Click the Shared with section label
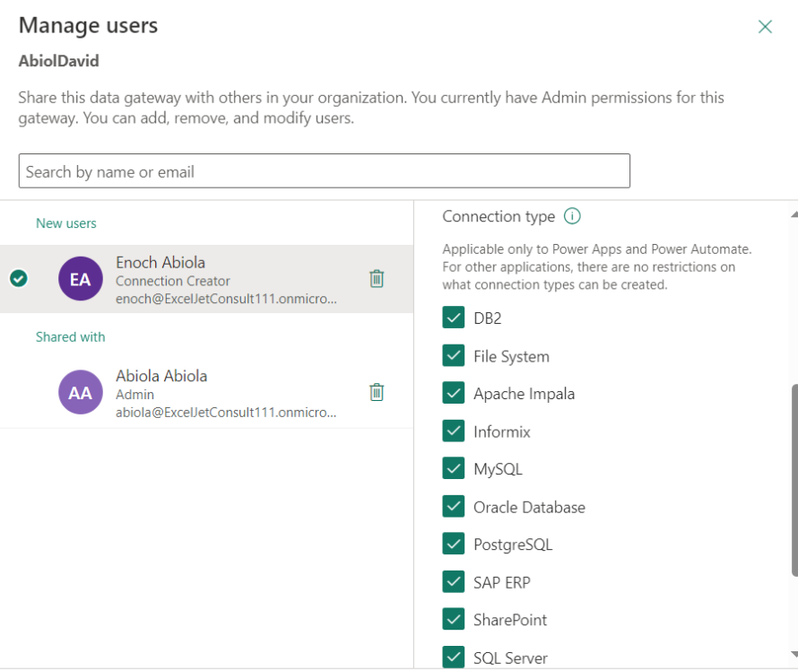Viewport: 798px width, 671px height. (70, 336)
